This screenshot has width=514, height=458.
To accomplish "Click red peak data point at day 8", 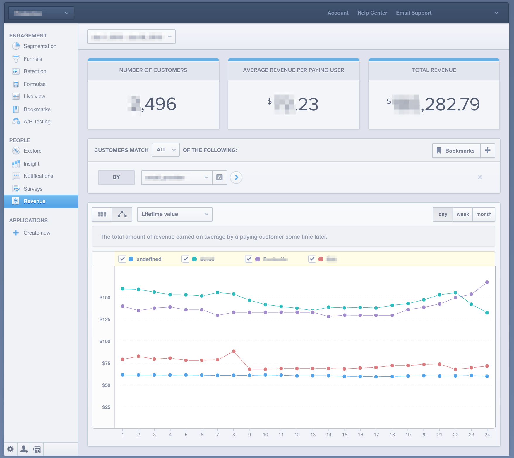I will coord(234,351).
